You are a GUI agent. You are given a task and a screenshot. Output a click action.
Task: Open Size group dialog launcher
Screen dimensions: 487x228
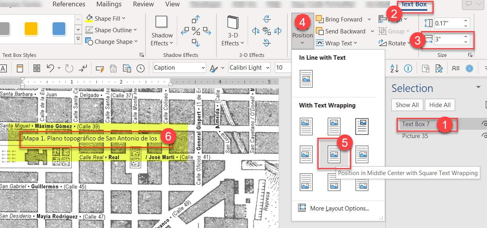(x=470, y=55)
